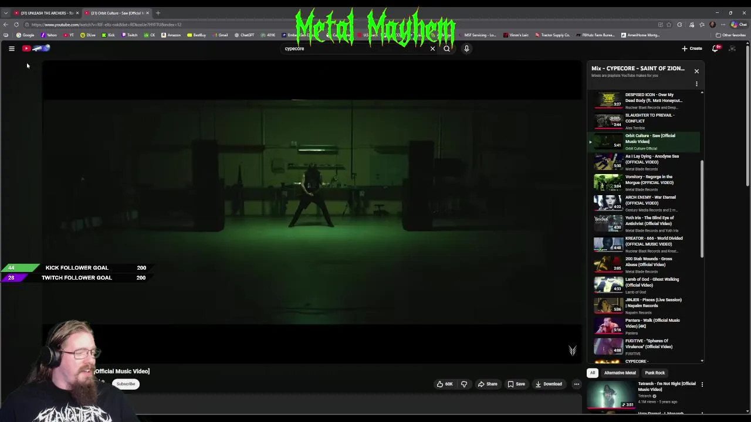The height and width of the screenshot is (422, 751).
Task: Open the Tractor Supply Co. bookmark
Action: [x=552, y=35]
